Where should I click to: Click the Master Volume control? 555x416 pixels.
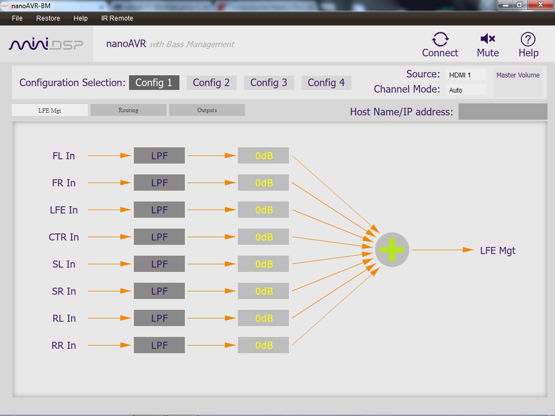click(518, 83)
